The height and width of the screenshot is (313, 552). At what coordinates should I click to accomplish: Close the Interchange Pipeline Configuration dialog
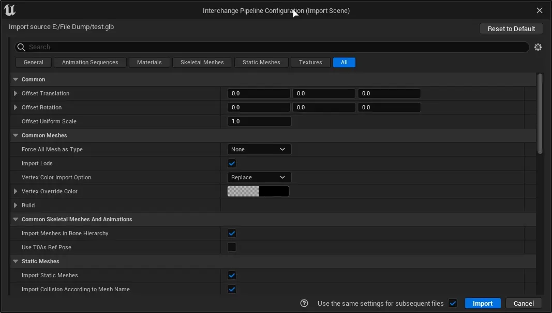tap(540, 10)
